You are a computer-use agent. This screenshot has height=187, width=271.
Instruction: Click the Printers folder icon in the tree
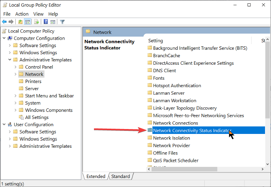click(21, 81)
